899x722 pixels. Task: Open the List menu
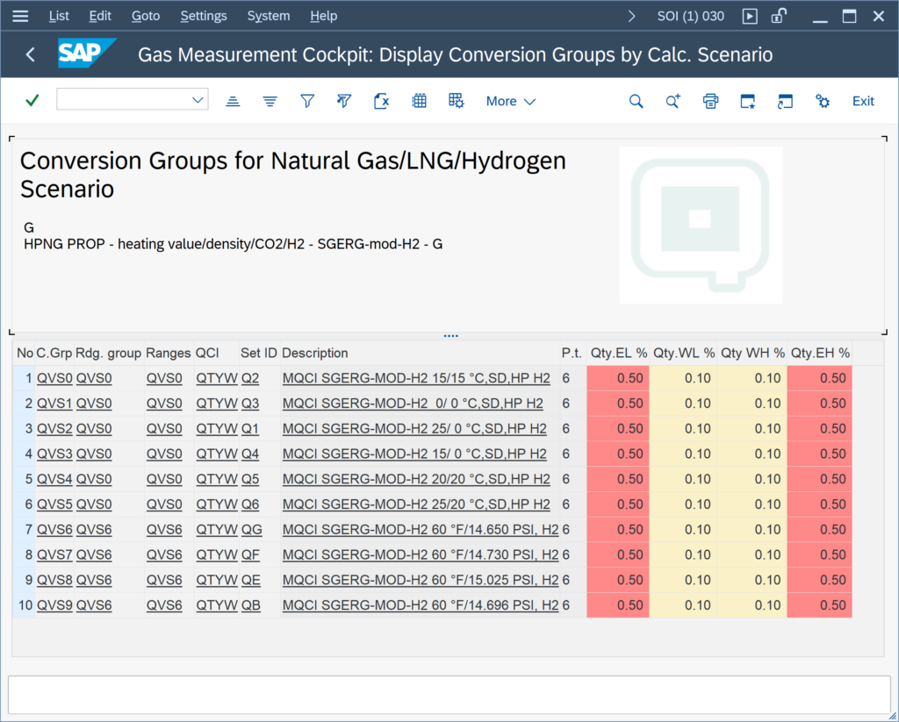pyautogui.click(x=59, y=16)
